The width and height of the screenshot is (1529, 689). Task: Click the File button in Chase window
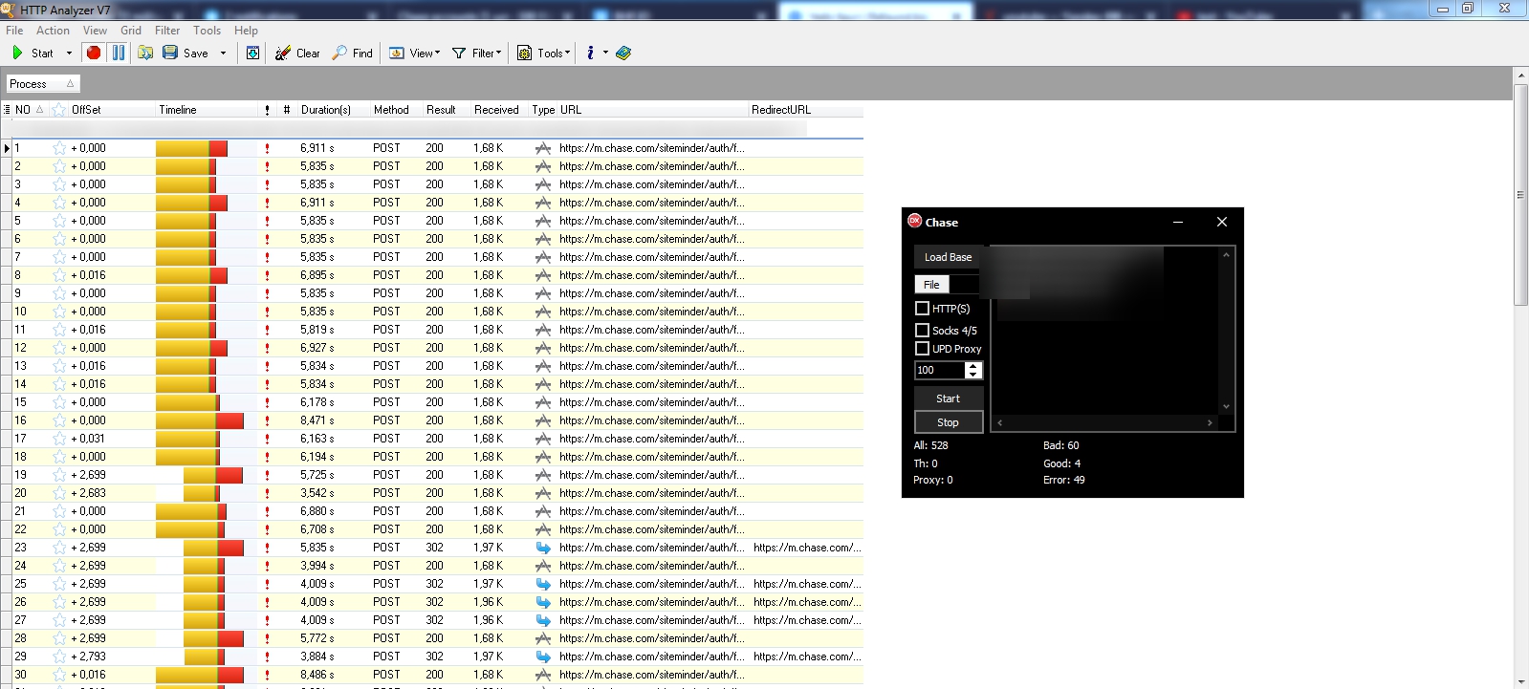pyautogui.click(x=931, y=285)
